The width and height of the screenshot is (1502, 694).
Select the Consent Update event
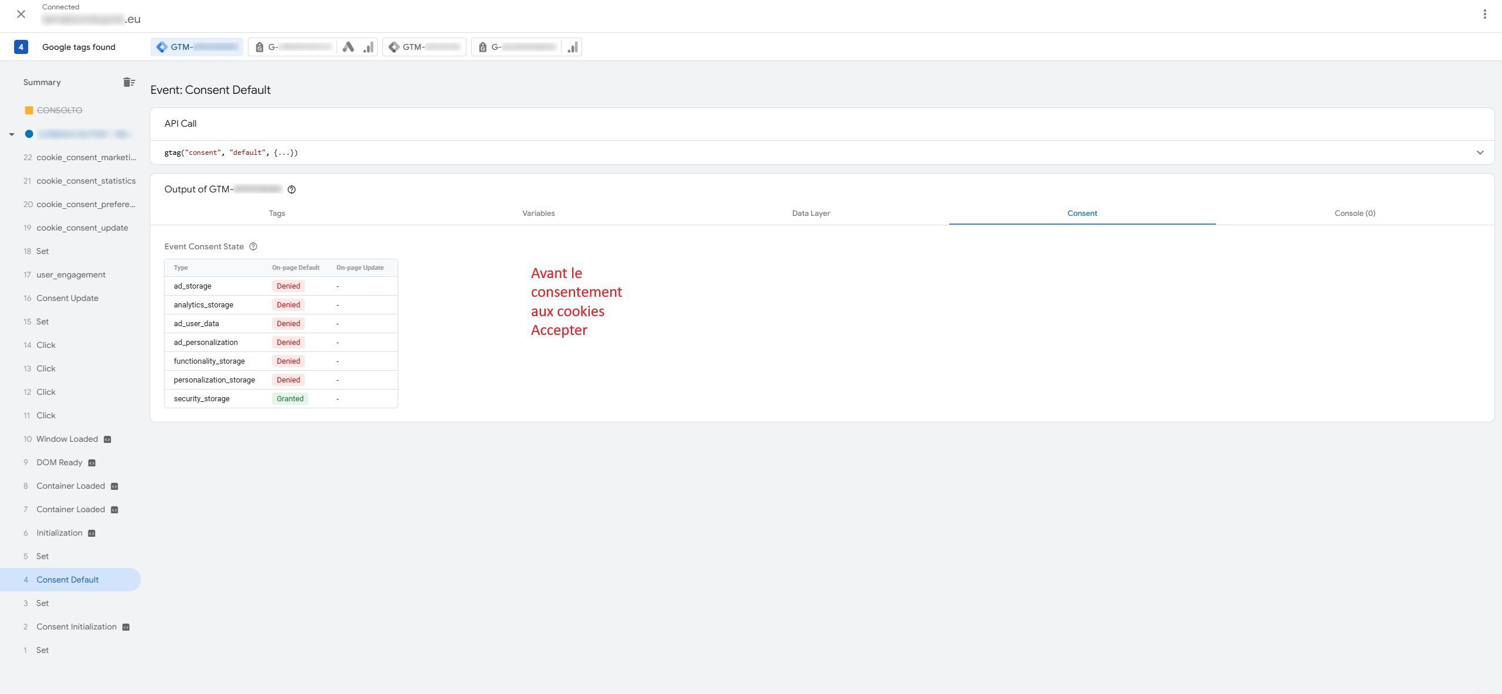[67, 298]
